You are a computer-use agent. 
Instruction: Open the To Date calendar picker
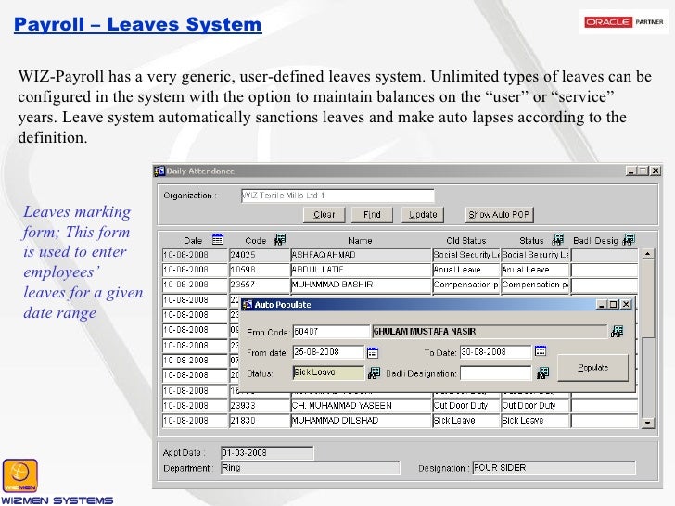point(541,350)
